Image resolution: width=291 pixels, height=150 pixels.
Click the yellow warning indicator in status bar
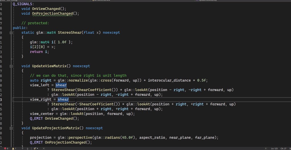(x=13, y=148)
